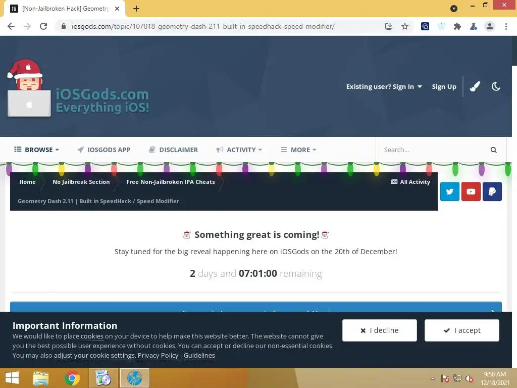
Task: Click the search magnifier icon
Action: 493,150
